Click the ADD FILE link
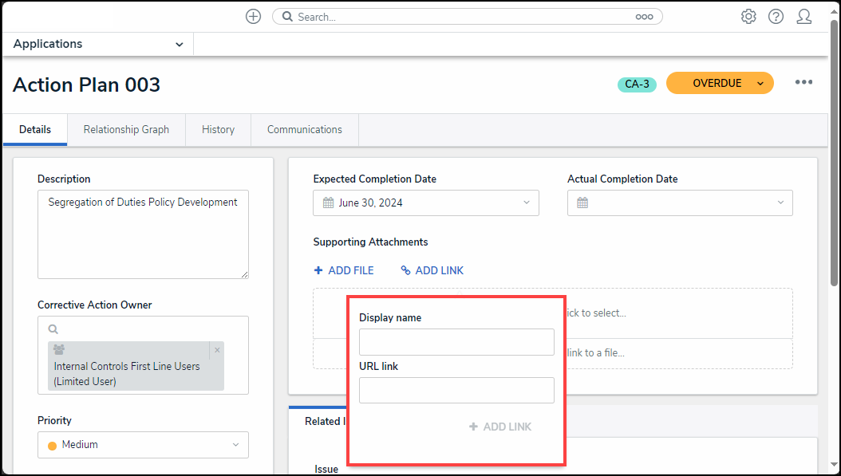The height and width of the screenshot is (476, 841). (344, 270)
